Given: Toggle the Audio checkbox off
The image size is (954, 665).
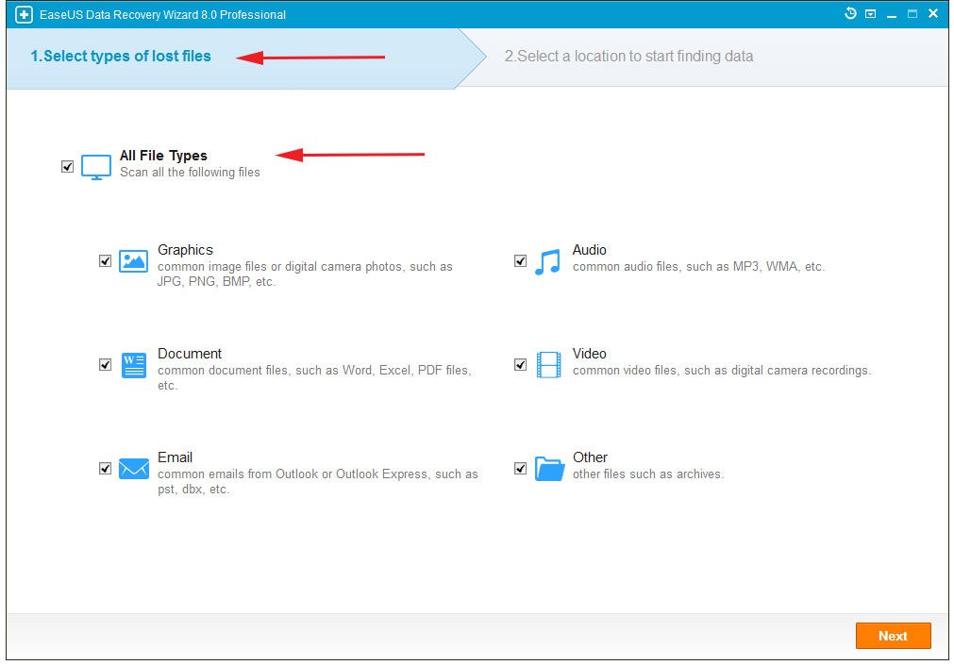Looking at the screenshot, I should 520,261.
